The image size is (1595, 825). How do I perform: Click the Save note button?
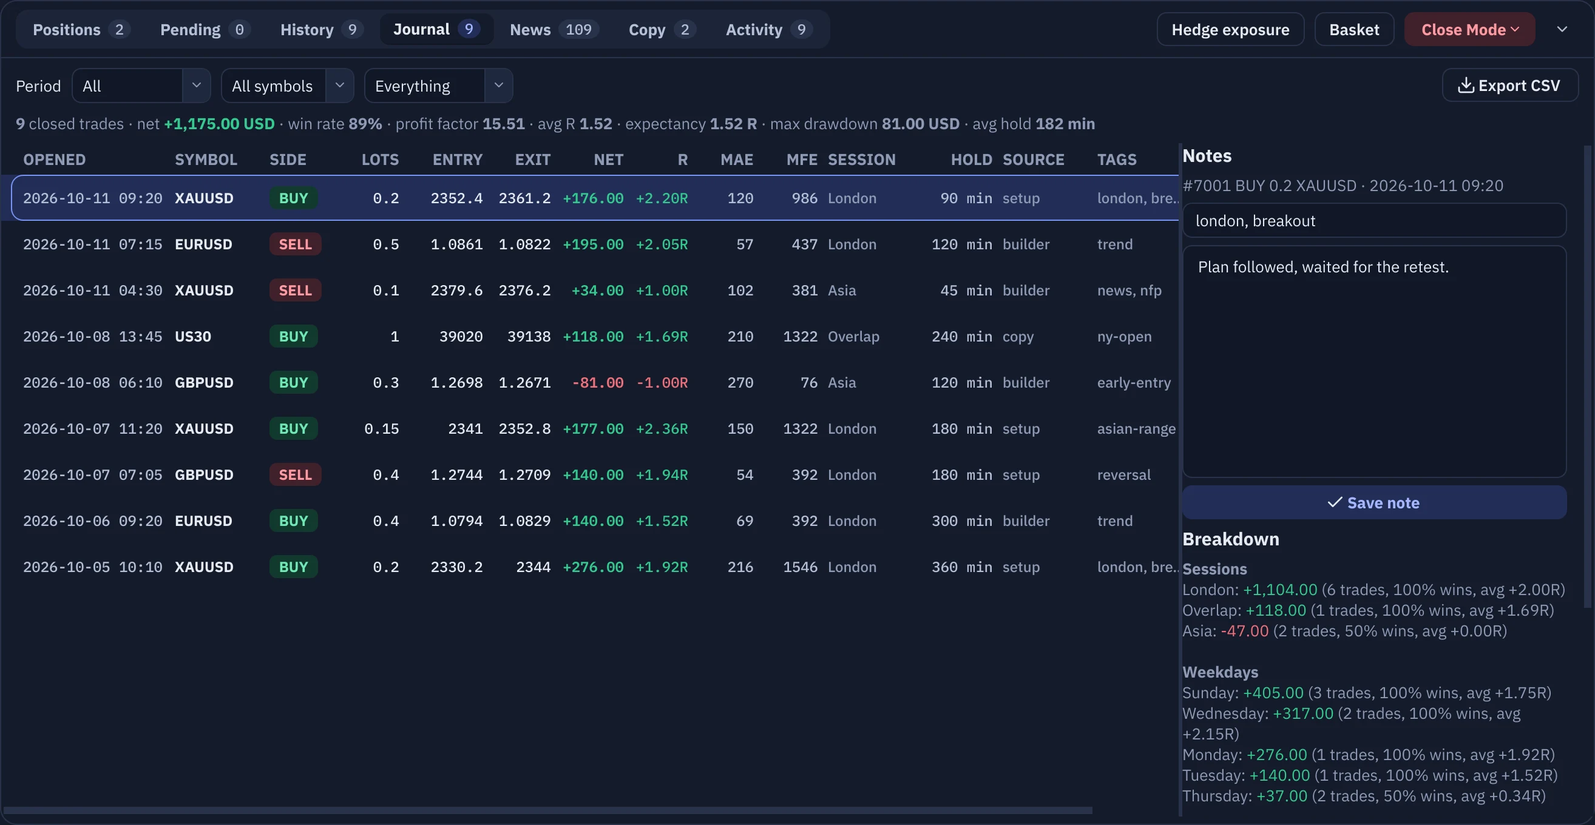pos(1374,502)
